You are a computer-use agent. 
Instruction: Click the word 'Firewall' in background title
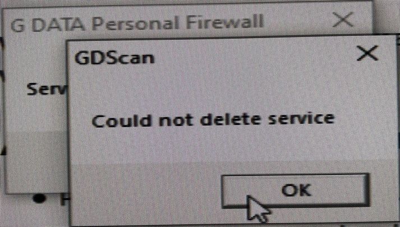(x=225, y=22)
